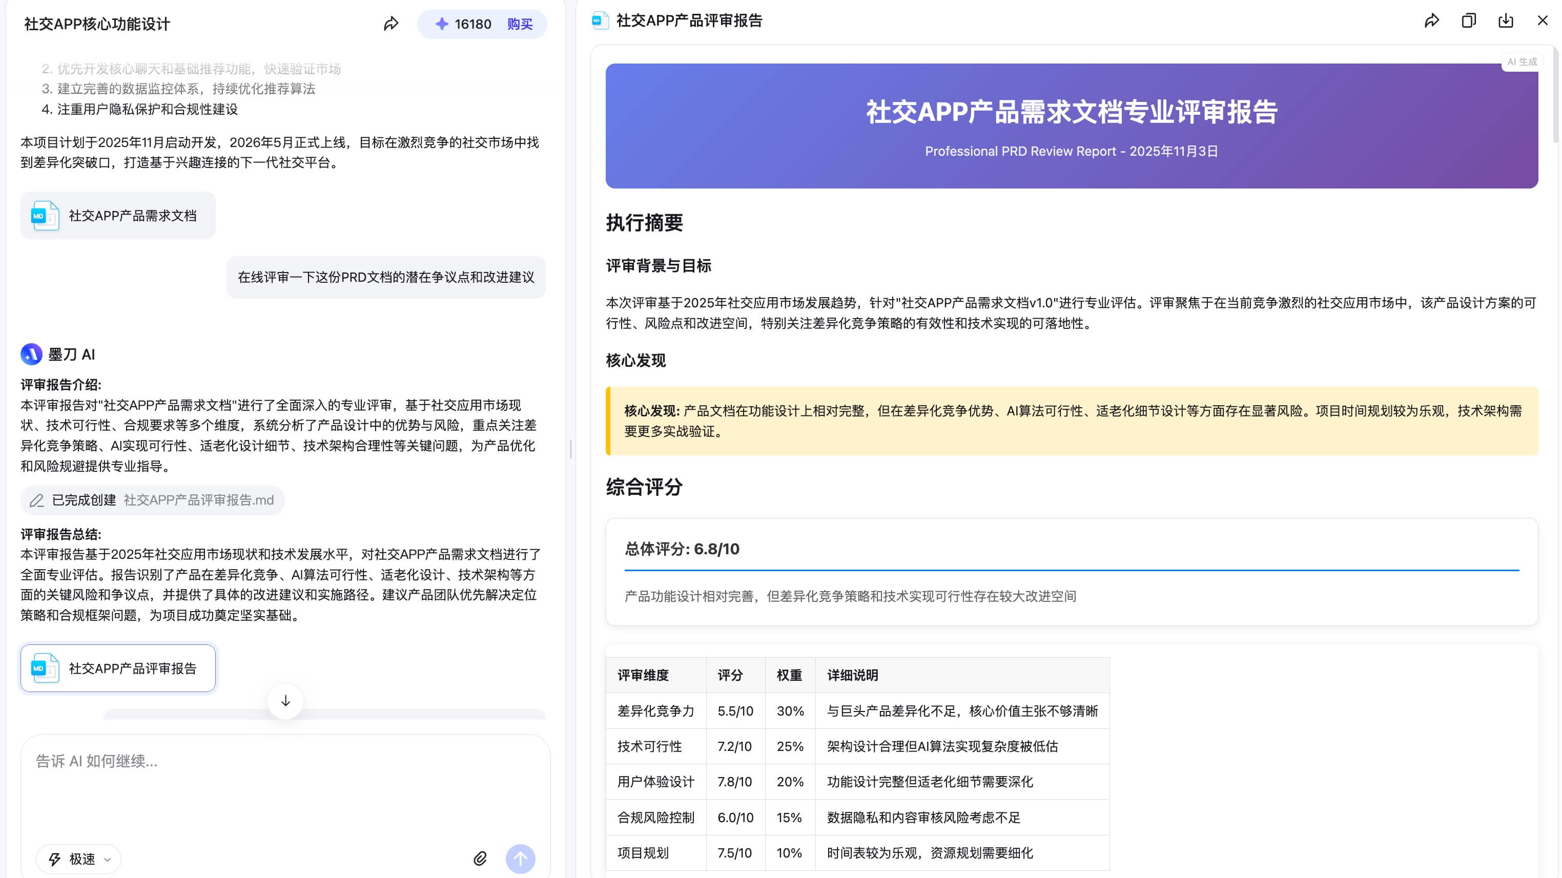Share the 社交APP核心功能设计 conversation
This screenshot has height=878, width=1562.
391,24
